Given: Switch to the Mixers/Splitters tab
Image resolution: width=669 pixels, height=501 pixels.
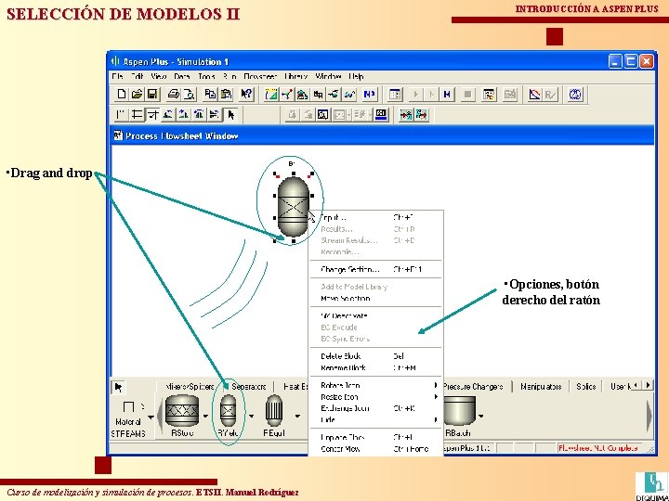Looking at the screenshot, I should (190, 387).
